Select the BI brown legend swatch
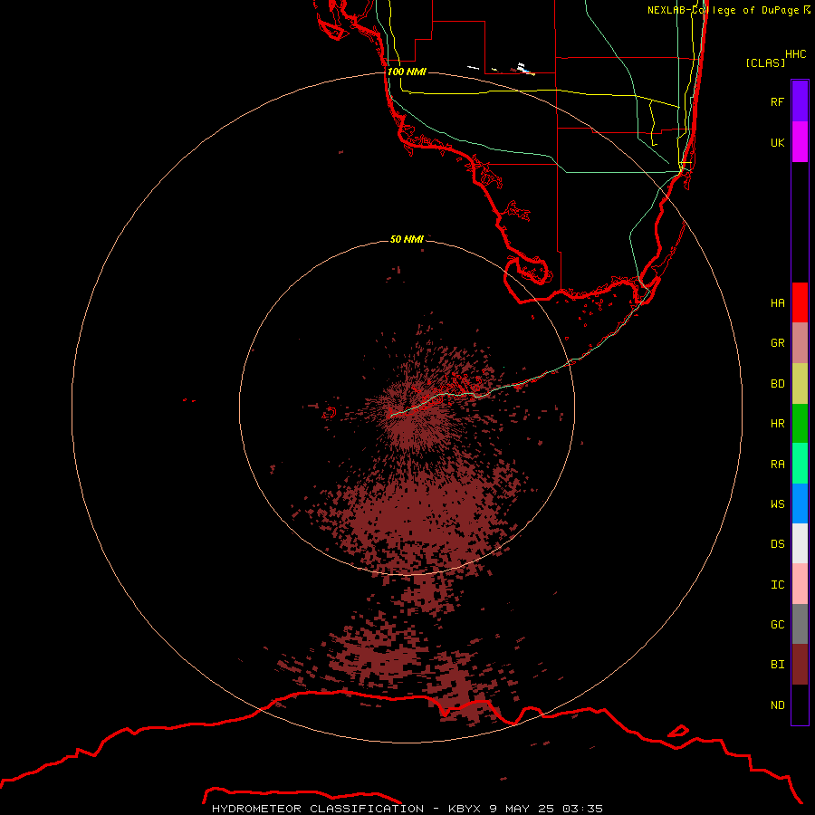The image size is (815, 815). tap(800, 665)
